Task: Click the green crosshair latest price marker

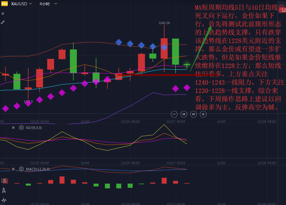Action: 187,65
